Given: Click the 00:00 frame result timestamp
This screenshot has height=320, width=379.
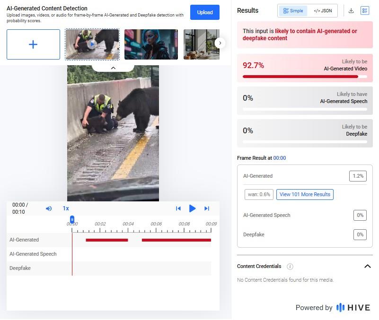Looking at the screenshot, I should click(x=280, y=158).
